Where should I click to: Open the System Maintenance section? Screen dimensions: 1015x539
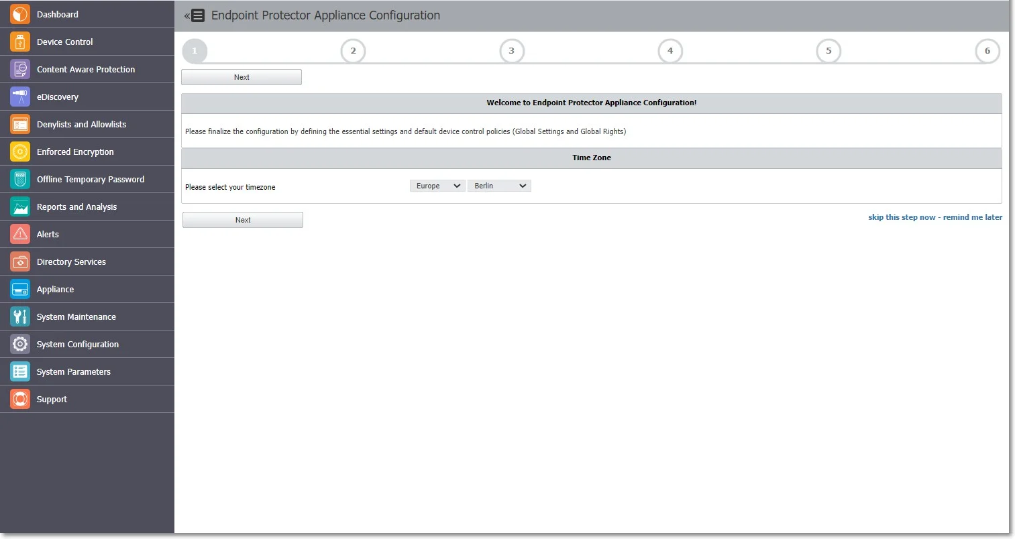87,316
